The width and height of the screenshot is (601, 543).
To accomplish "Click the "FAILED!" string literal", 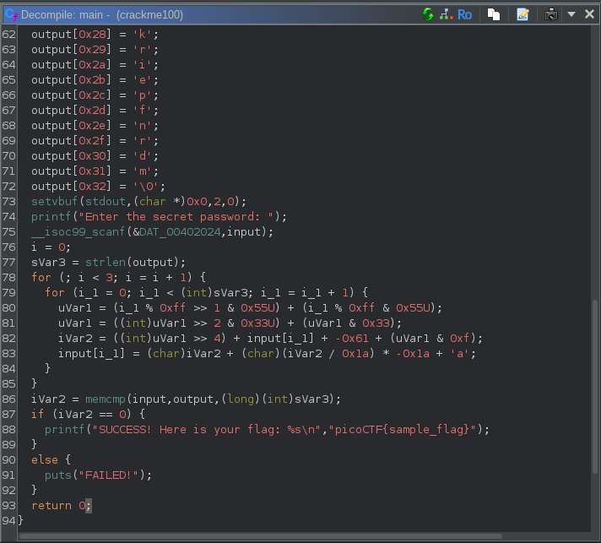I will coord(109,475).
